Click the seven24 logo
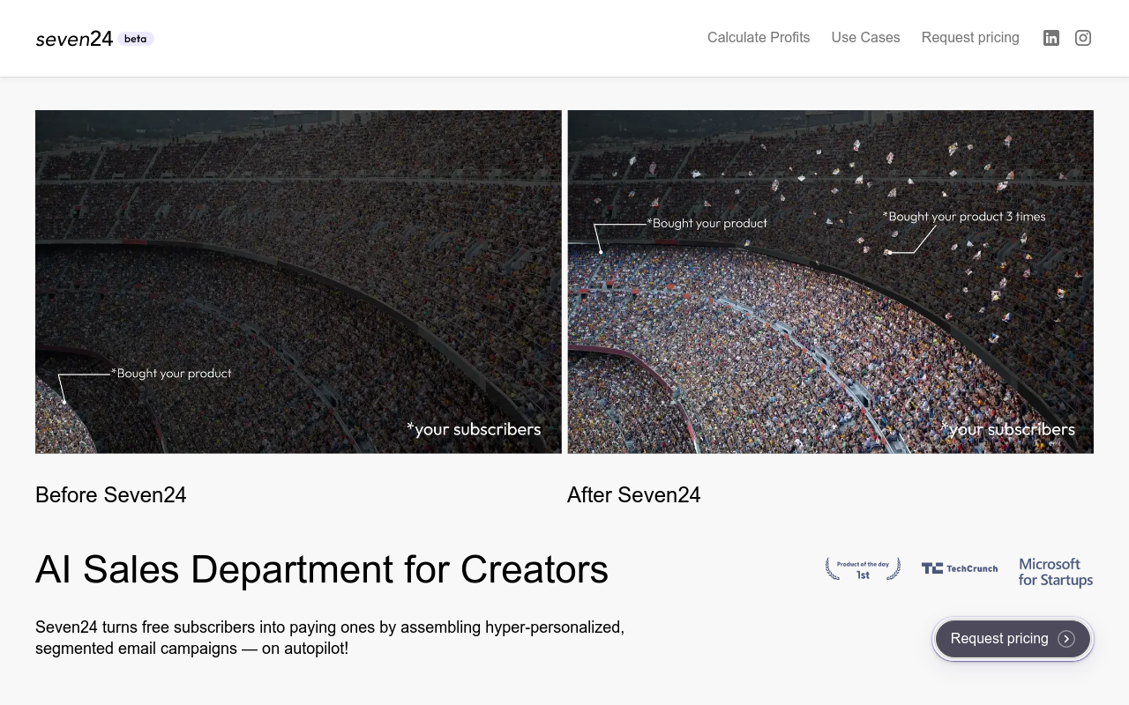The width and height of the screenshot is (1129, 705). tap(74, 39)
